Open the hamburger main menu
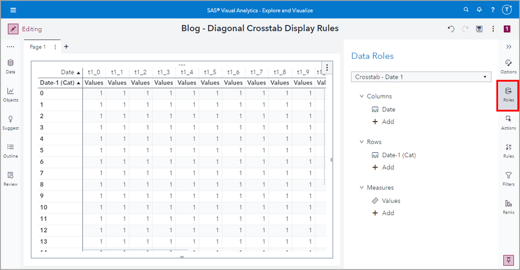Viewport: 520px width, 270px height. (13, 10)
